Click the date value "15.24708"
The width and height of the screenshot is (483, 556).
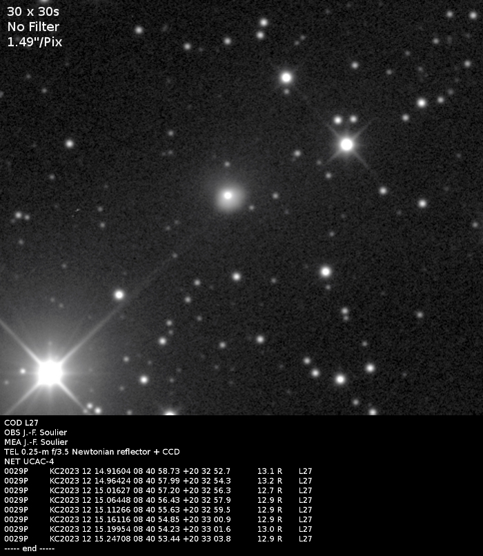pos(112,539)
